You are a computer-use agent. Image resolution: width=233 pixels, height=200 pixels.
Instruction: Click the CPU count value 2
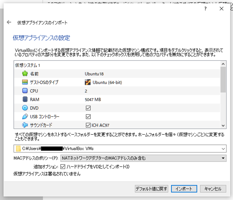click(x=86, y=91)
